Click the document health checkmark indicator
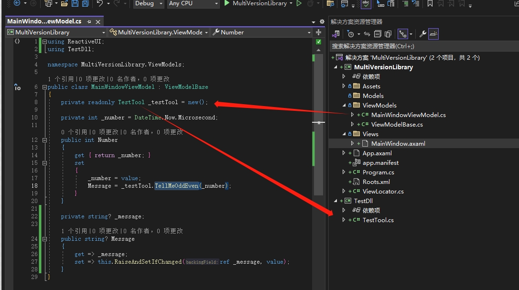 click(318, 42)
